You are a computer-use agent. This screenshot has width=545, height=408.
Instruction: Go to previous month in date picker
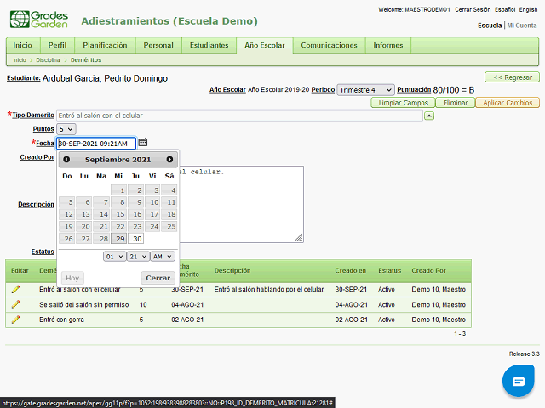tap(66, 160)
